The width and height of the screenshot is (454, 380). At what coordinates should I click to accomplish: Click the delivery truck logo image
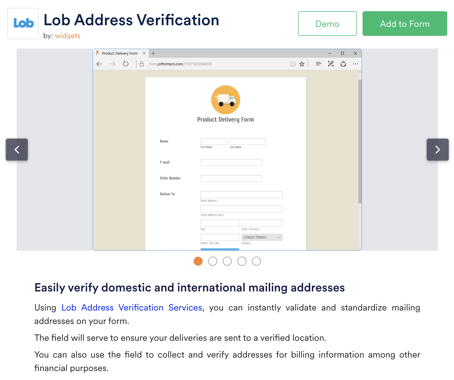click(226, 100)
